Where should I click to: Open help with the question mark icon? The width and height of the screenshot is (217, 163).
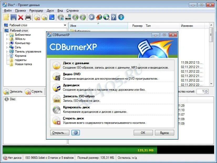(113, 17)
